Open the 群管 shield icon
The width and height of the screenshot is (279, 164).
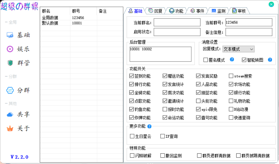pos(10,63)
